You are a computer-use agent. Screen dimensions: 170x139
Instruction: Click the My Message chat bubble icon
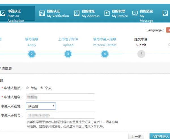coord(135,13)
